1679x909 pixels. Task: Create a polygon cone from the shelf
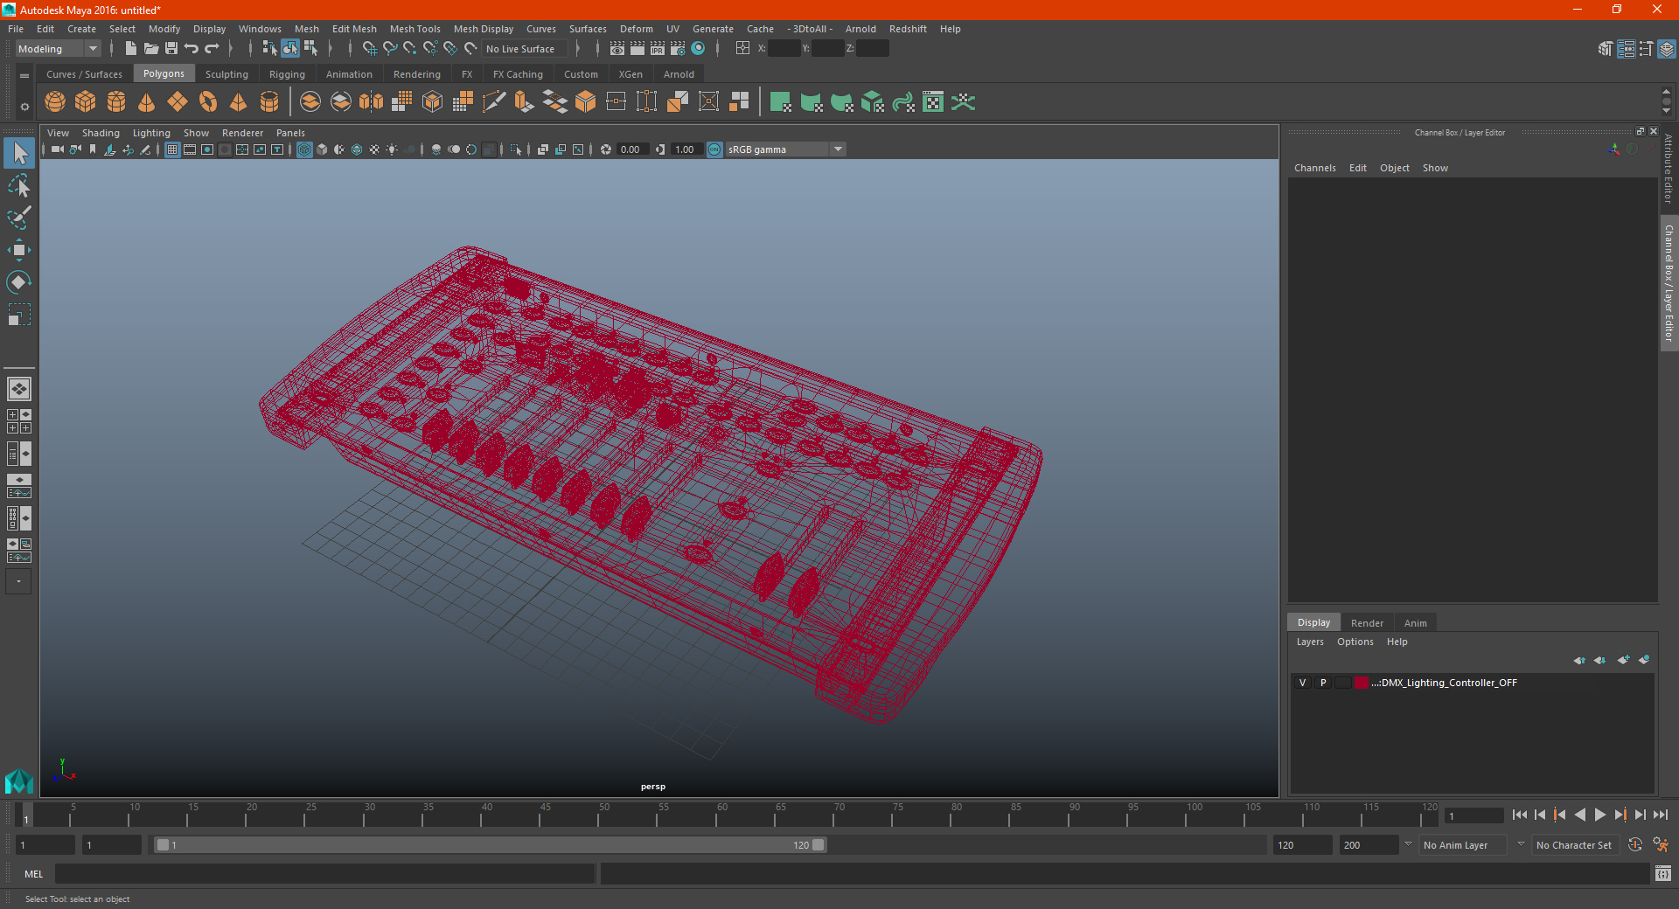point(147,102)
